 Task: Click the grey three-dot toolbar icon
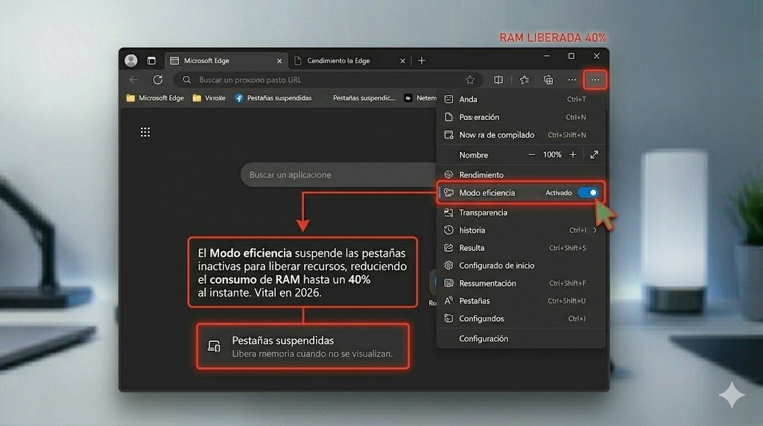(572, 80)
